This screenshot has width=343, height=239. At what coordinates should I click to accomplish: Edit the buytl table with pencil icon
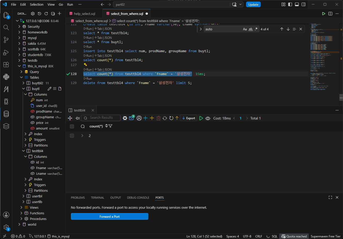click(x=50, y=89)
